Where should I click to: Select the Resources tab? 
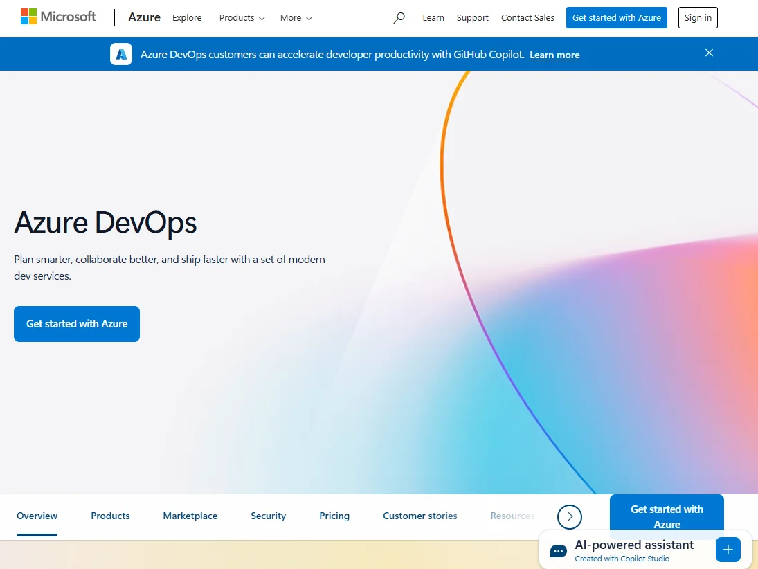[512, 516]
